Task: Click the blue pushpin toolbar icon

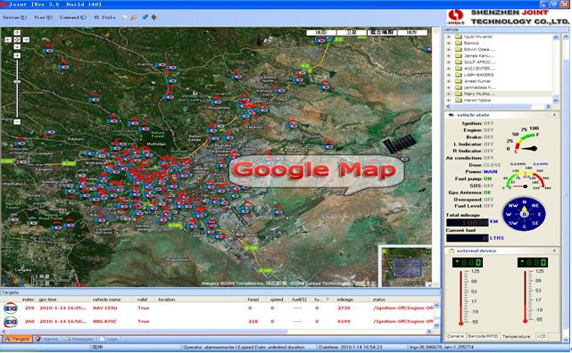Action: 145,17
